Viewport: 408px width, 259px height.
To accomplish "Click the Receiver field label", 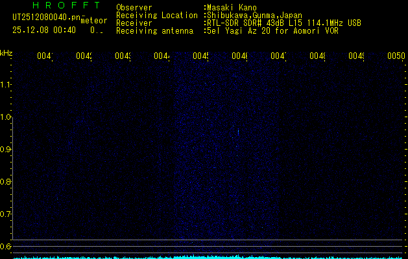I will click(134, 23).
